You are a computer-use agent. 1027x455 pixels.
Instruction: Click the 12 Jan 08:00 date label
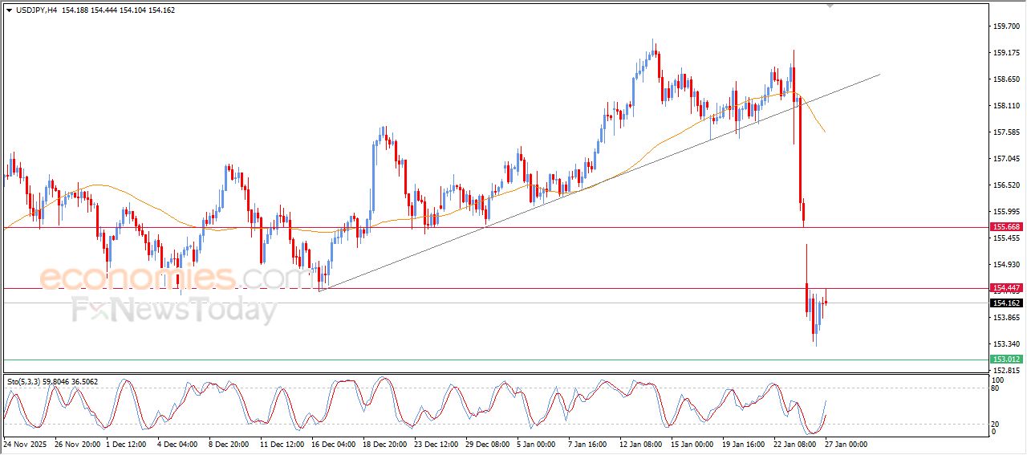tap(641, 444)
